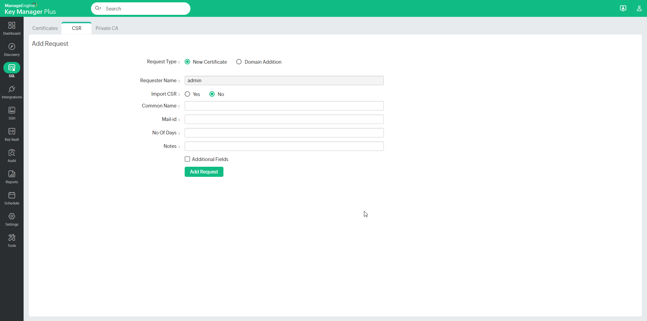Click the Add Request button
Viewport: 647px width, 321px height.
[204, 172]
